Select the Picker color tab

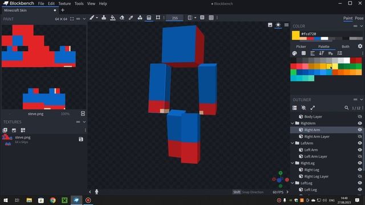pos(301,47)
